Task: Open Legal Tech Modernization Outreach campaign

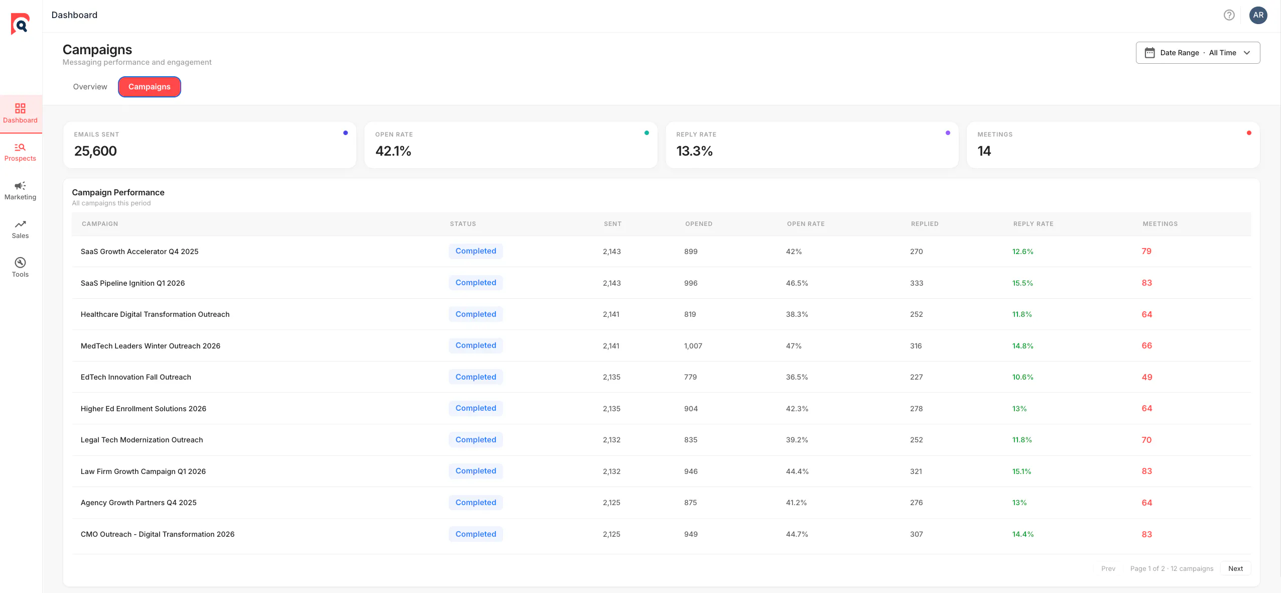Action: (142, 440)
